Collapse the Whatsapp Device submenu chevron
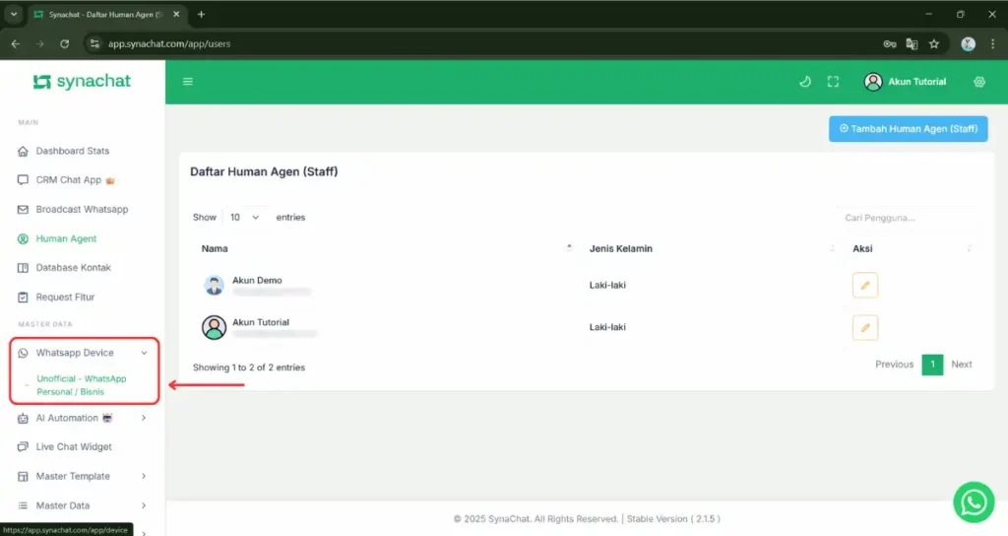The image size is (1008, 536). tap(144, 353)
